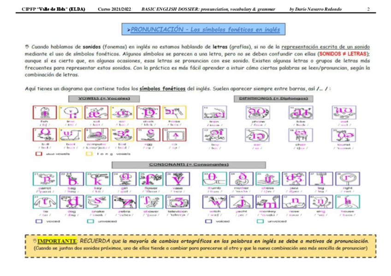The image size is (391, 276).
Task: Click the highlighted IMPORTANTE label
Action: pyautogui.click(x=57, y=241)
